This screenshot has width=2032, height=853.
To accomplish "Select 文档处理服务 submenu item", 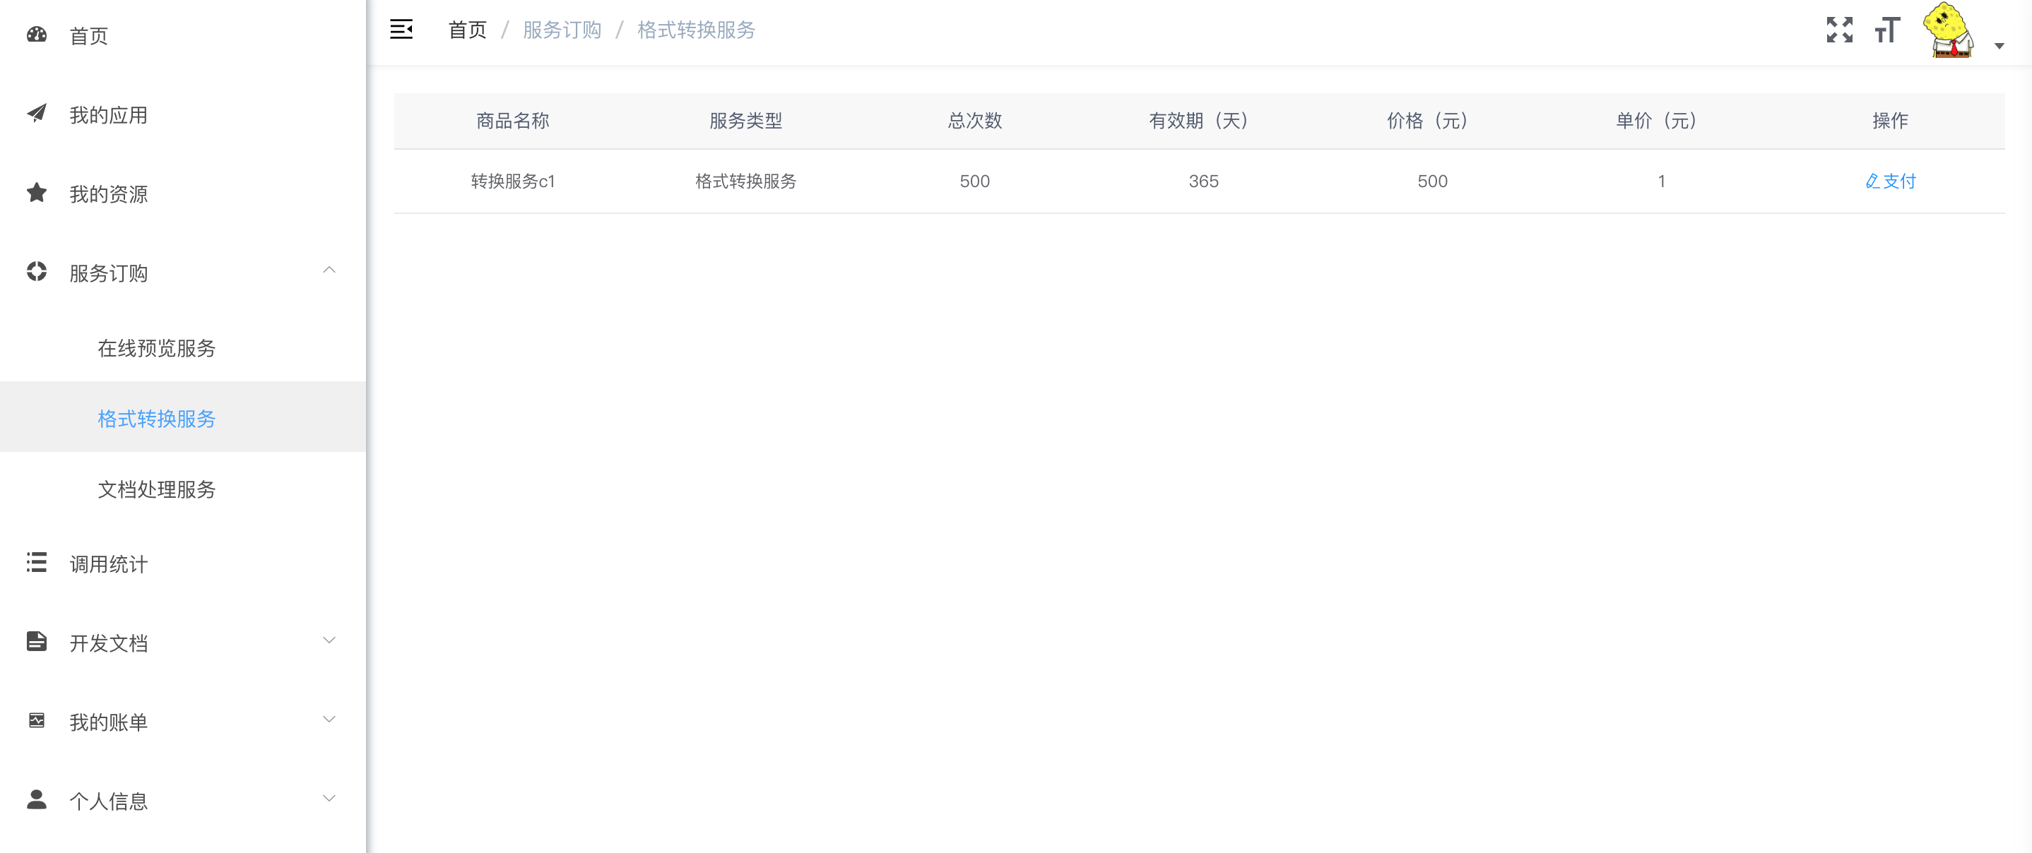I will click(x=183, y=488).
